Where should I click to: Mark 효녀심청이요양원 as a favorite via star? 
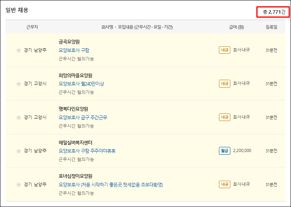[x=18, y=185]
